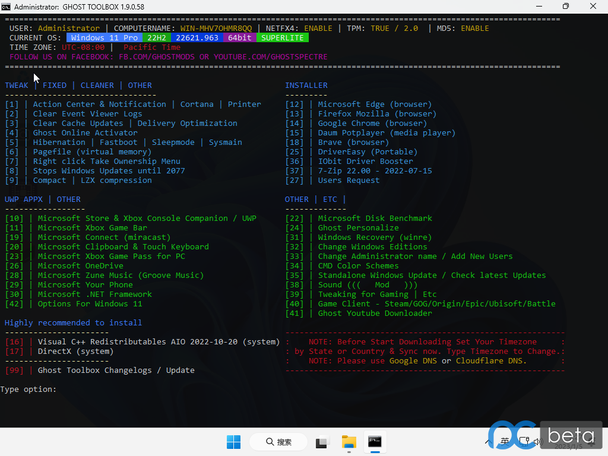This screenshot has height=456, width=608.
Task: Click 'CMD Color Schemes' entry
Action: (358, 265)
